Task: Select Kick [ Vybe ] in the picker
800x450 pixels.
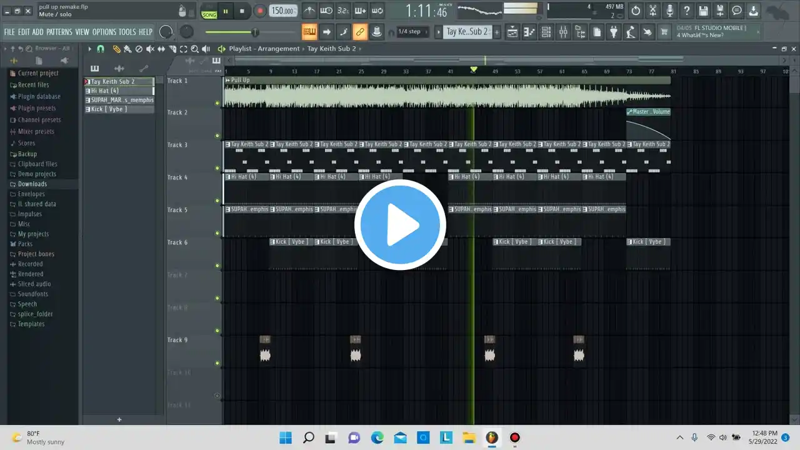Action: click(119, 109)
